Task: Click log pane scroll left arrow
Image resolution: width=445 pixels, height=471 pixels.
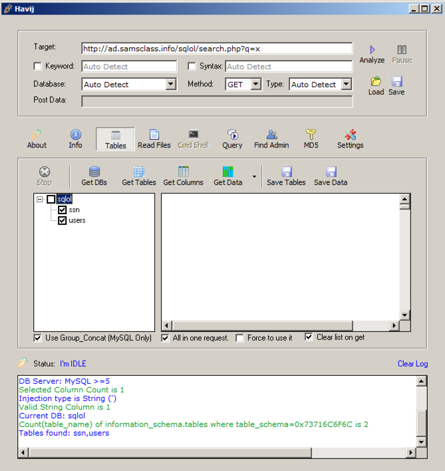Action: click(23, 452)
